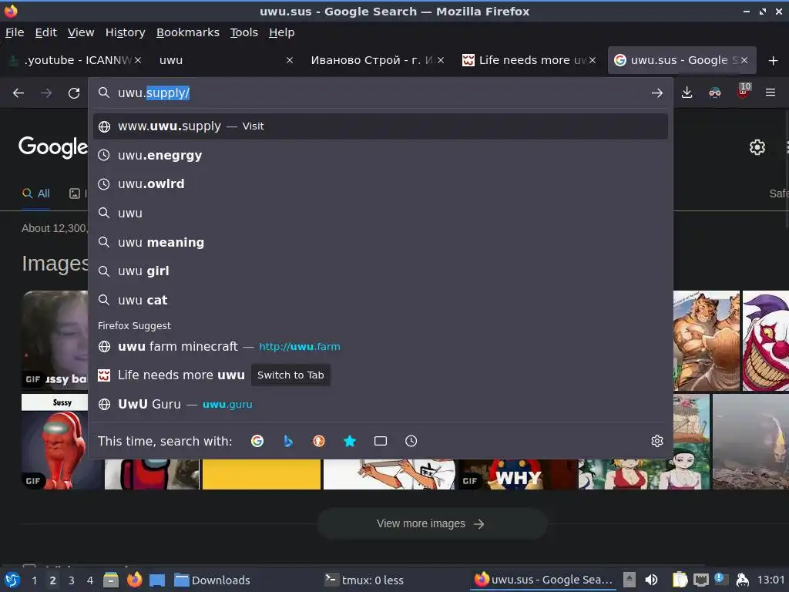
Task: Open the tiger characters image thumbnail
Action: coord(707,341)
